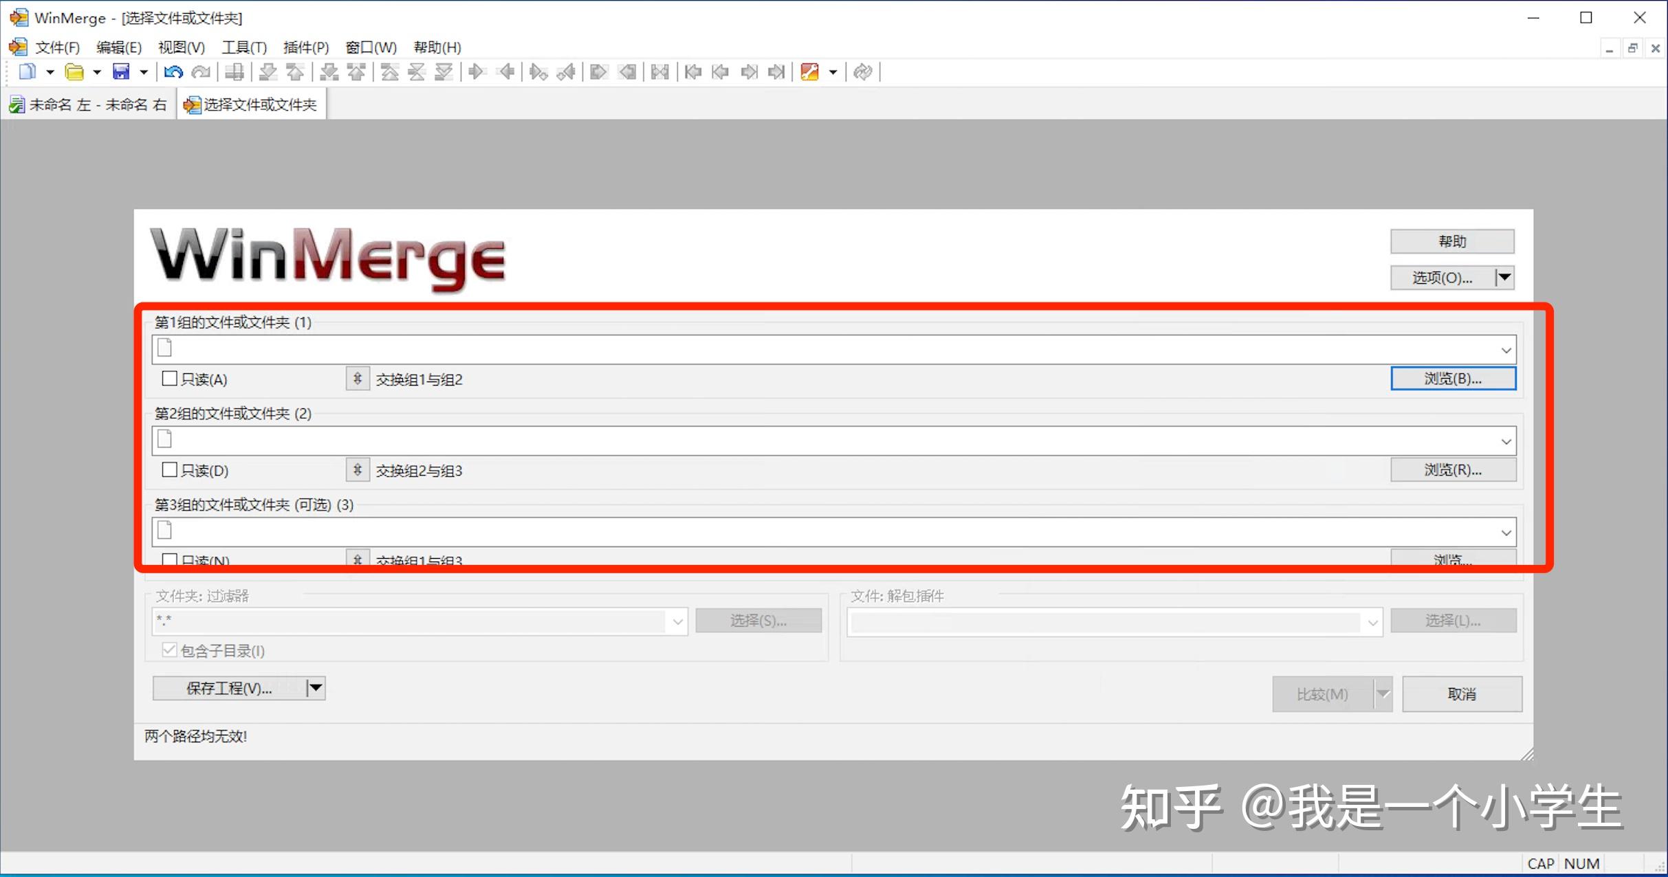
Task: Enable 只读(D) for the second group
Action: [168, 469]
